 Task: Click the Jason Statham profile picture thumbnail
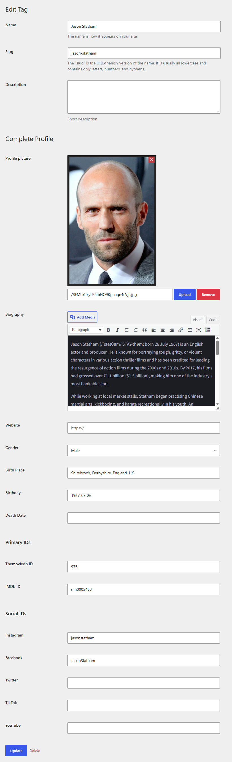tap(112, 221)
